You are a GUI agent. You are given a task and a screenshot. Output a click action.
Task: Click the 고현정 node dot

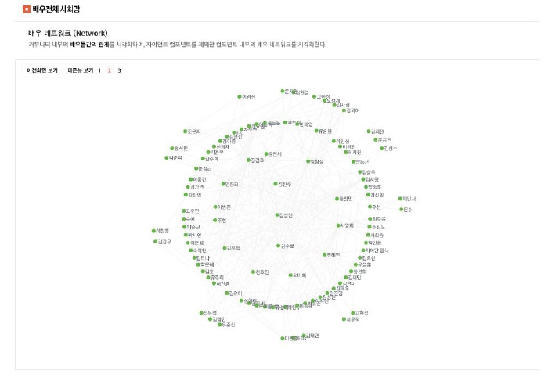(x=352, y=313)
